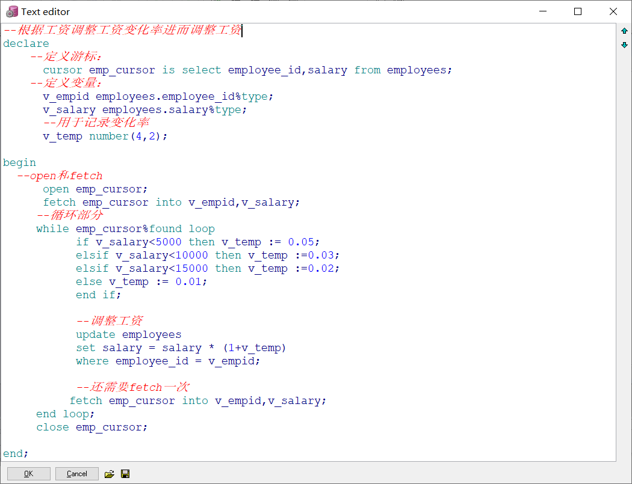Click the 'open emp_cursor;' line
Image resolution: width=632 pixels, height=484 pixels.
95,189
